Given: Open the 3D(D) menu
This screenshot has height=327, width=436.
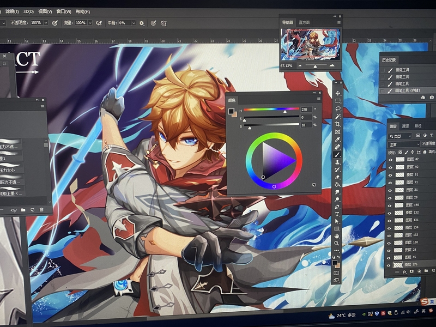Looking at the screenshot, I should tap(28, 11).
